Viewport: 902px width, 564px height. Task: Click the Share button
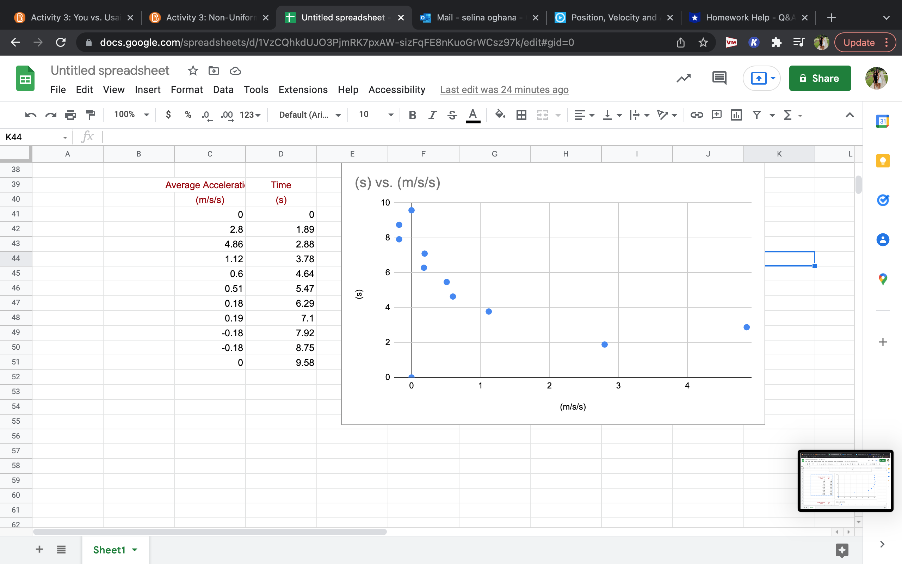tap(820, 78)
